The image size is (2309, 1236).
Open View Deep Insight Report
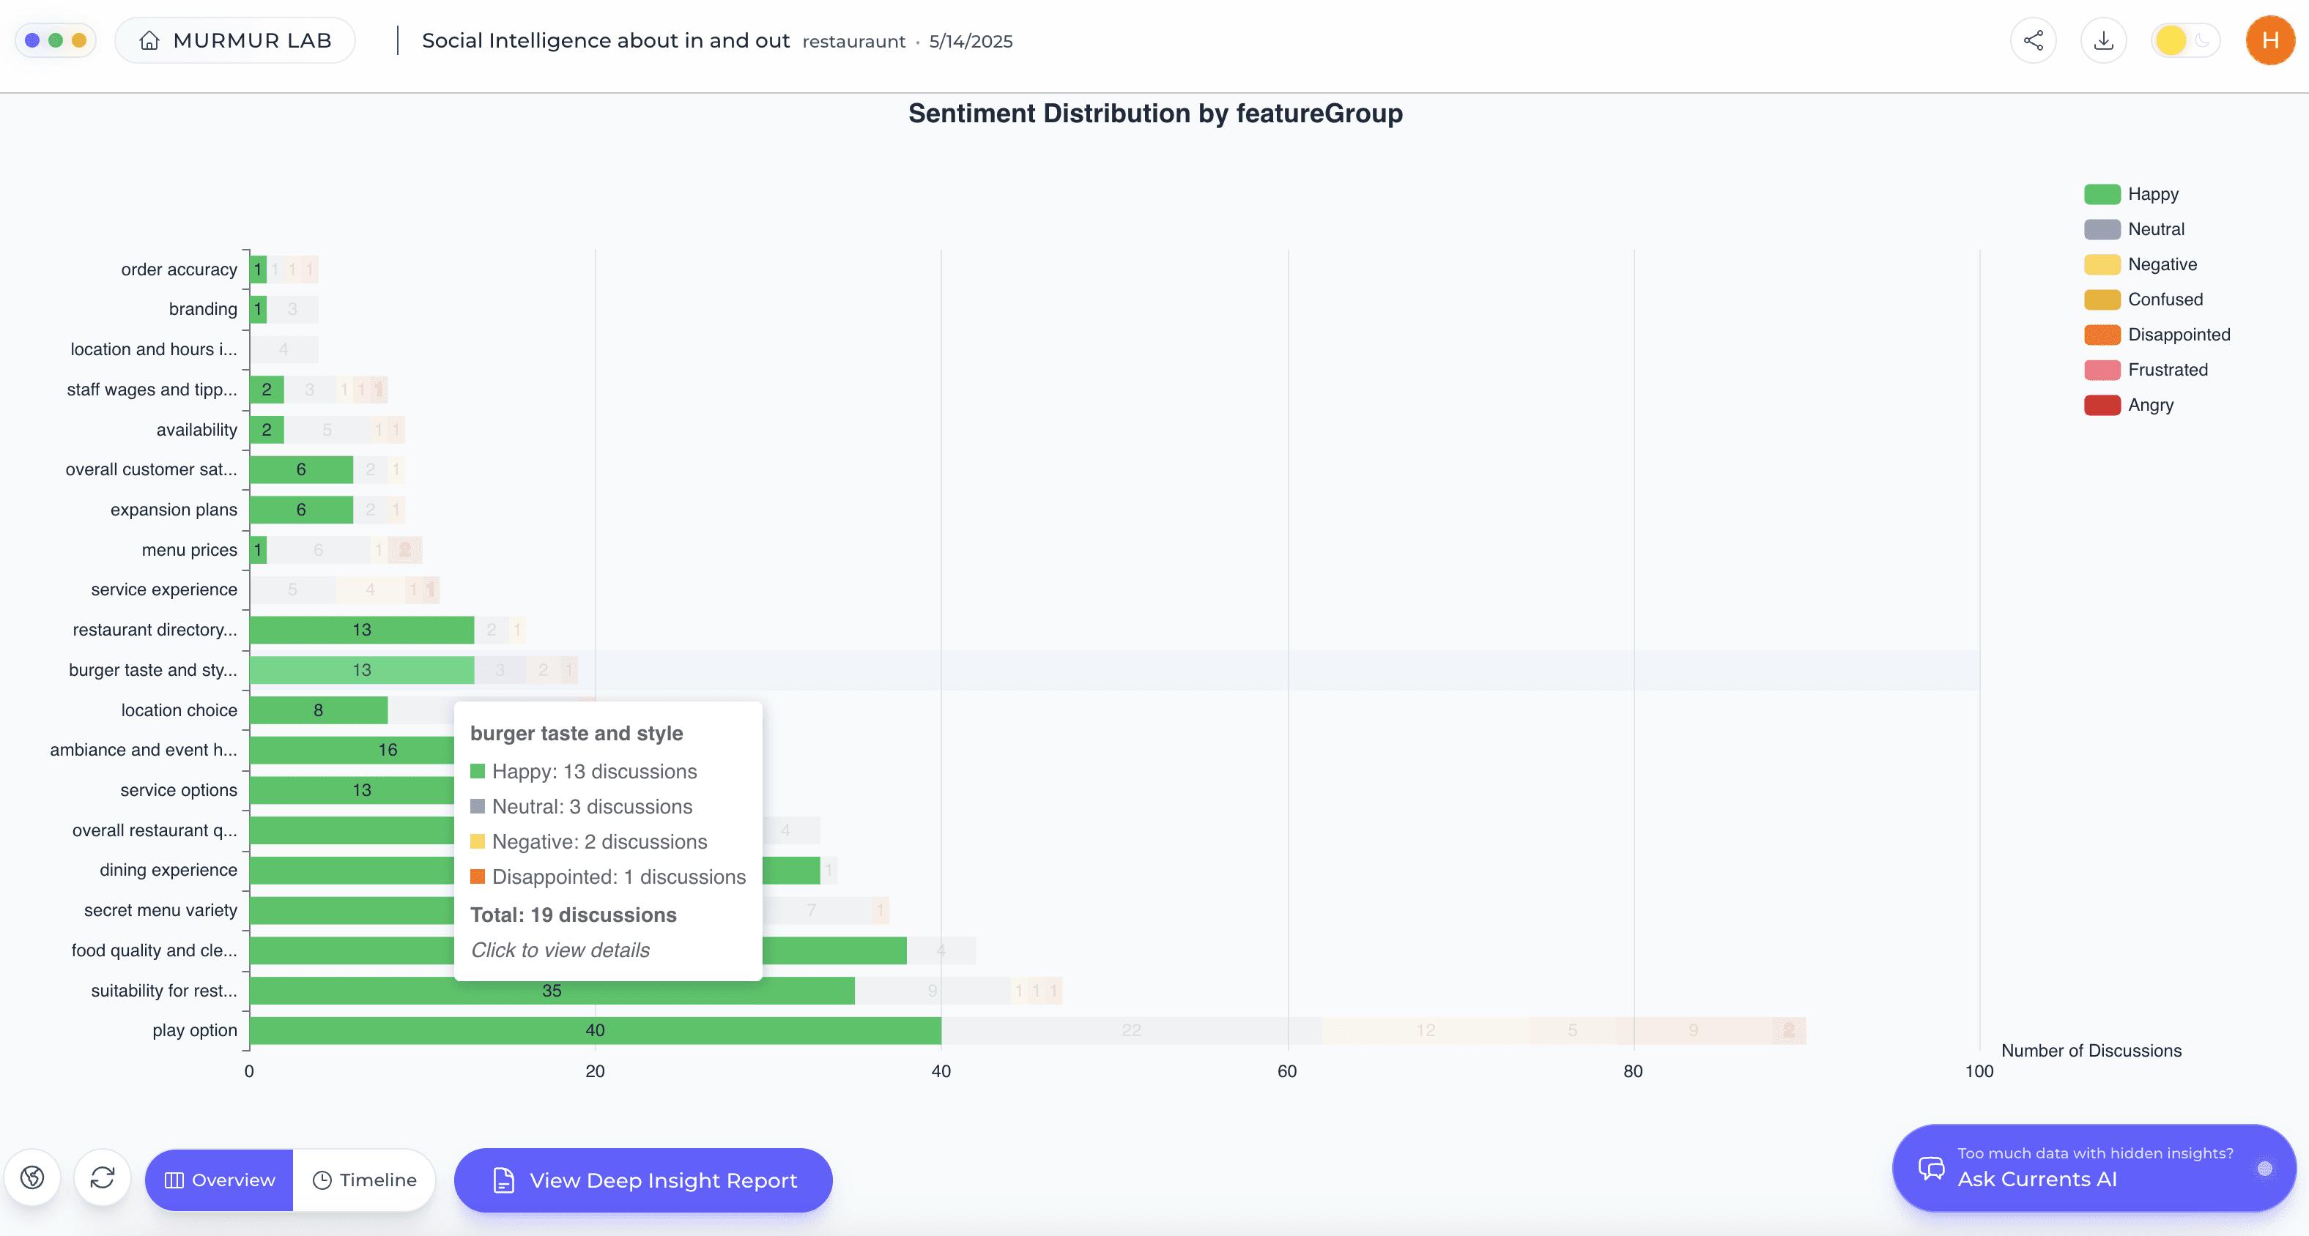[x=661, y=1180]
